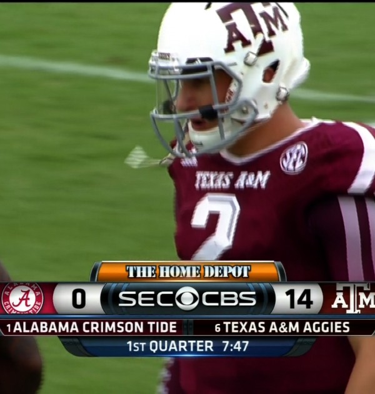This screenshot has height=394, width=375.
Task: Click the jersey number 2
Action: click(x=216, y=226)
